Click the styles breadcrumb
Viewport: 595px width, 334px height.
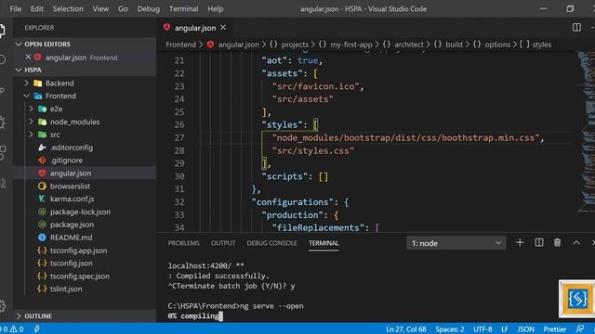(541, 45)
